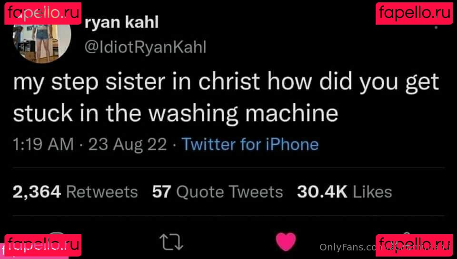Click the tweet text about washing machine
Viewport: 457px width, 259px height.
coord(226,98)
